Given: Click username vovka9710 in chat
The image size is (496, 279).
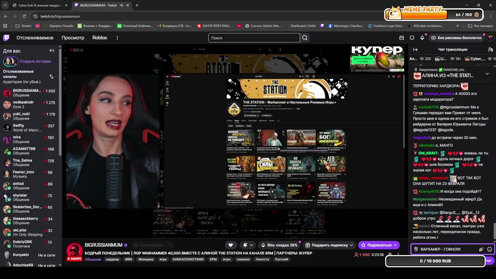Looking at the screenshot, I should pyautogui.click(x=428, y=107).
